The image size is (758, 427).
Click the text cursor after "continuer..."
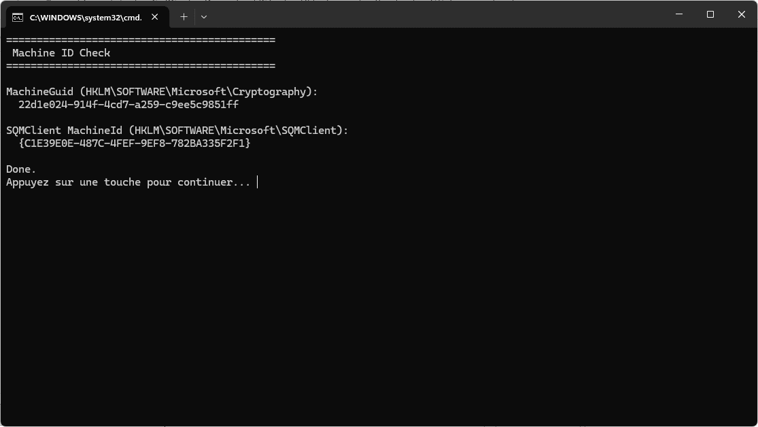click(x=258, y=182)
